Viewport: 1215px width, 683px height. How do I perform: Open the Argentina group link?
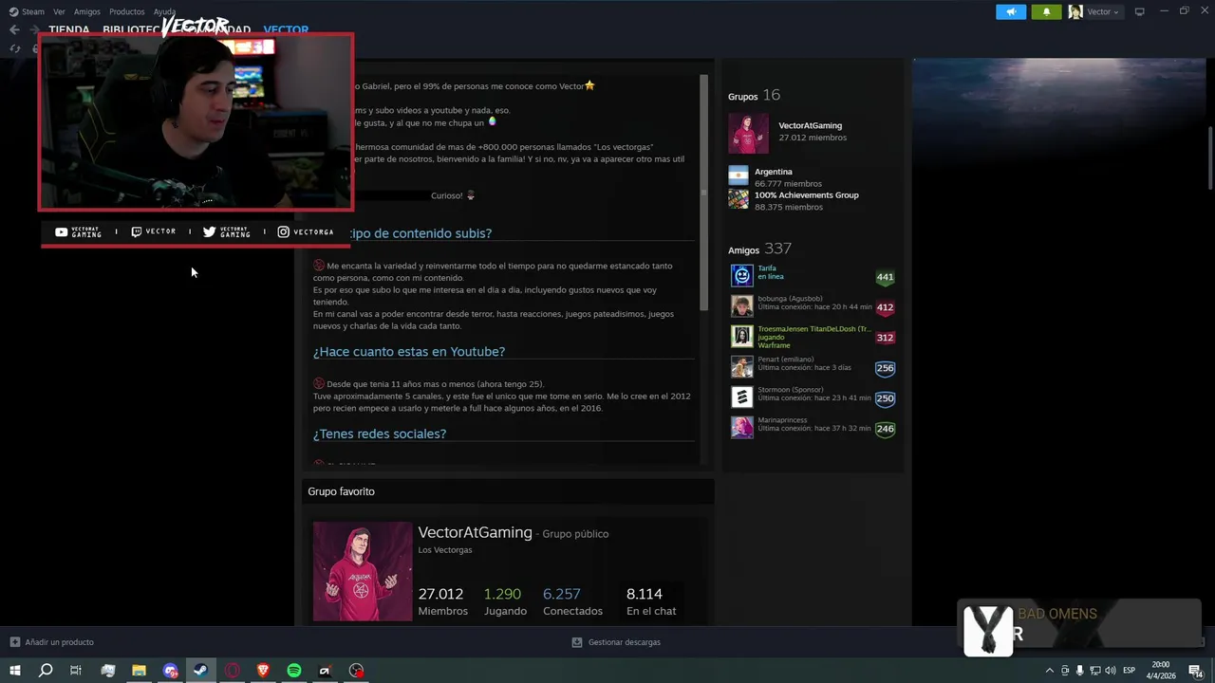coord(774,172)
